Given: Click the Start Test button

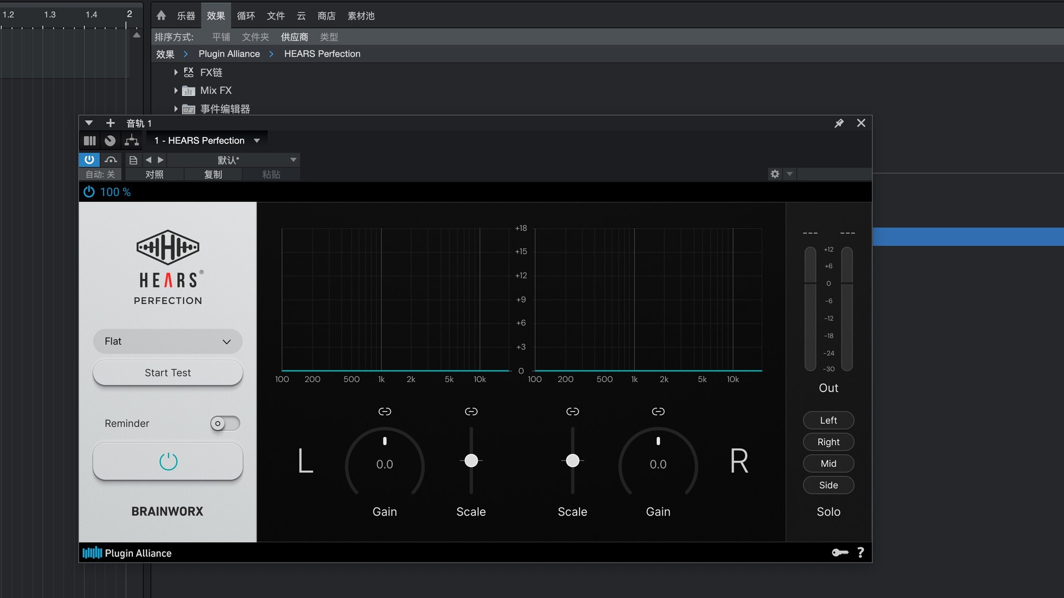Looking at the screenshot, I should pyautogui.click(x=168, y=373).
